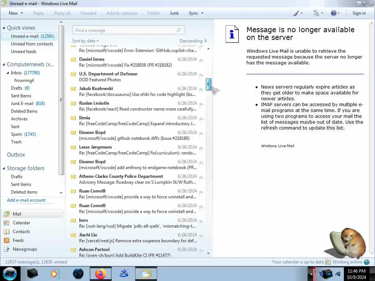Click the Feeds RSS icon
This screenshot has height=281, width=375.
pos(7,240)
